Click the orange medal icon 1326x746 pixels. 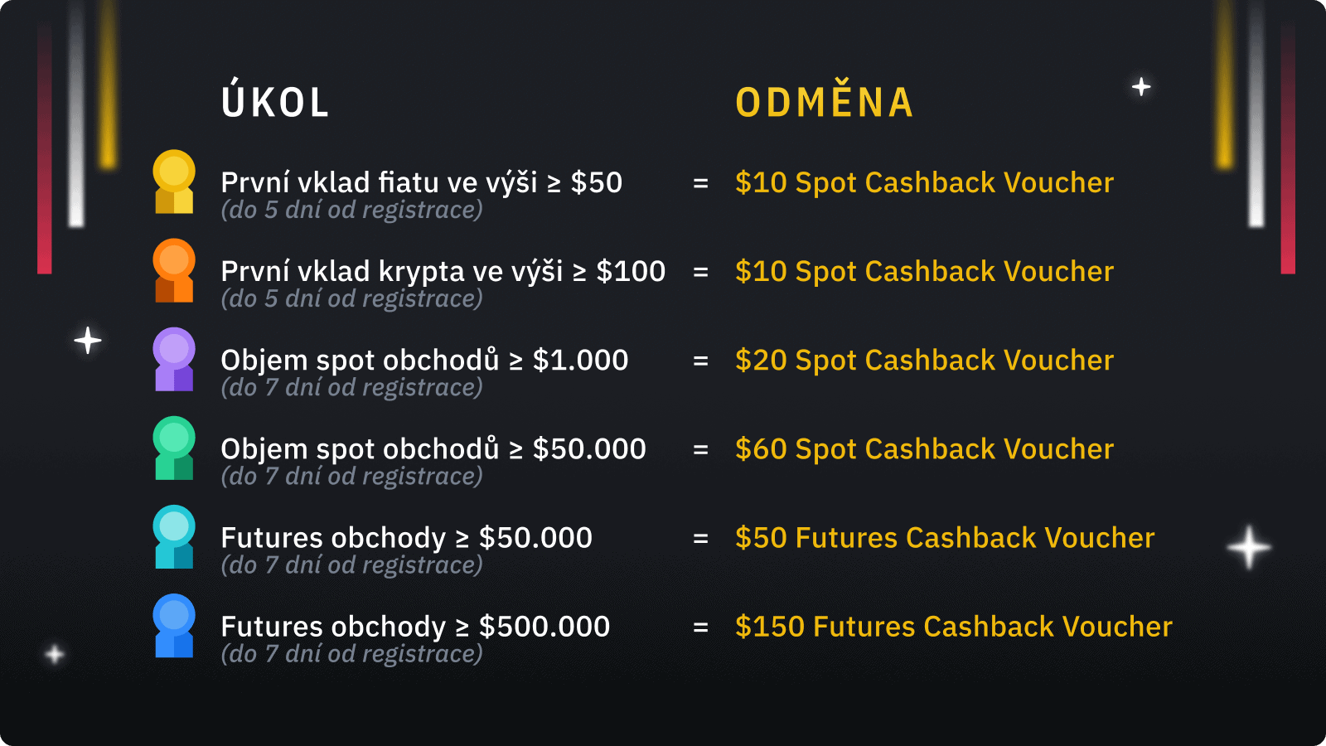tap(174, 270)
